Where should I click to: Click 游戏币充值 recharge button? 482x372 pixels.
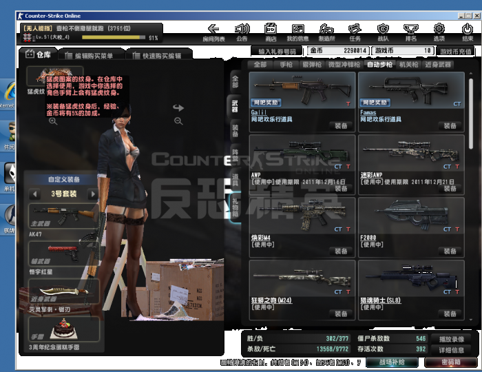coord(456,52)
